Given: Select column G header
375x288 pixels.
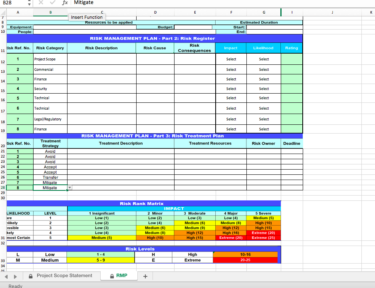Looking at the screenshot, I should [264, 12].
